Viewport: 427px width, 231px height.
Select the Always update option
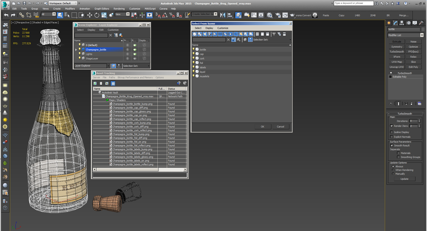click(x=393, y=166)
